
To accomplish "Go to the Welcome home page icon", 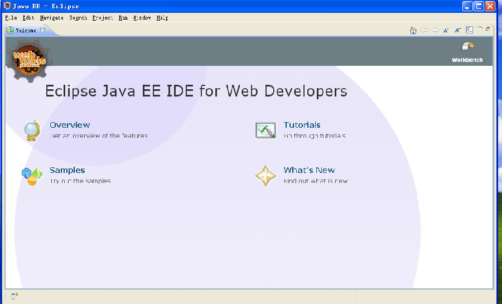I will click(413, 30).
